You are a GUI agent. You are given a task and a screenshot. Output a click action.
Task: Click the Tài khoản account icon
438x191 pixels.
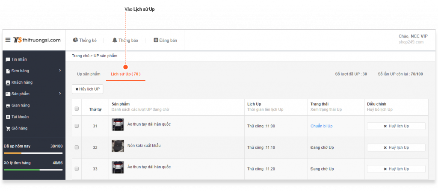tap(8, 117)
